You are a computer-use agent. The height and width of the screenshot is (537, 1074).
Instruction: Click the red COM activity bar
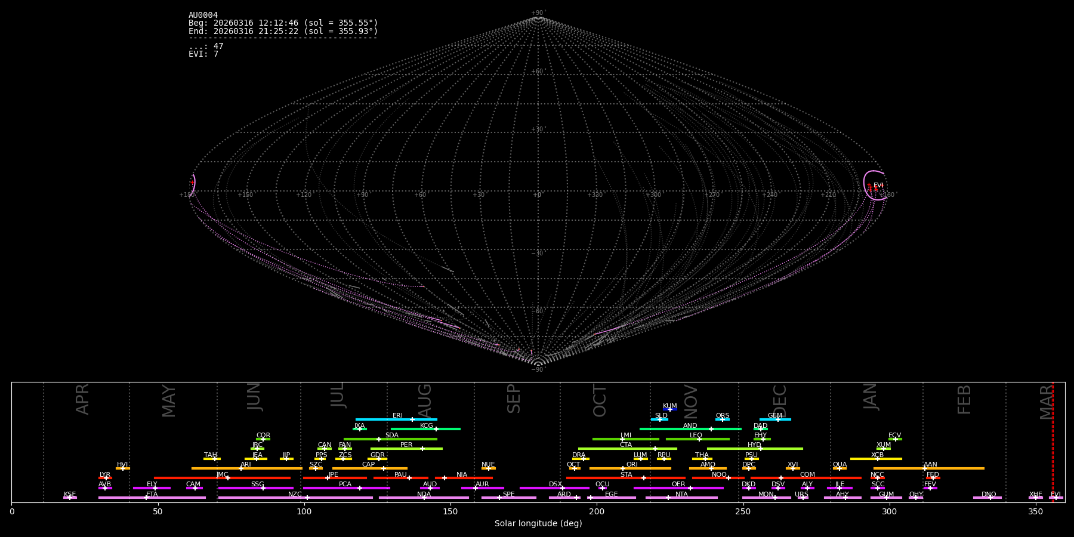pos(806,478)
